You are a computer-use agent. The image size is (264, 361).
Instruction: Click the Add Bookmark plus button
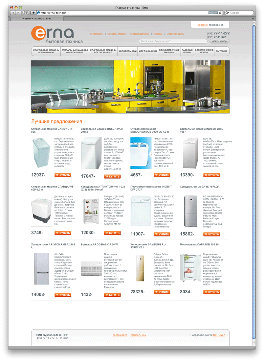[33, 13]
